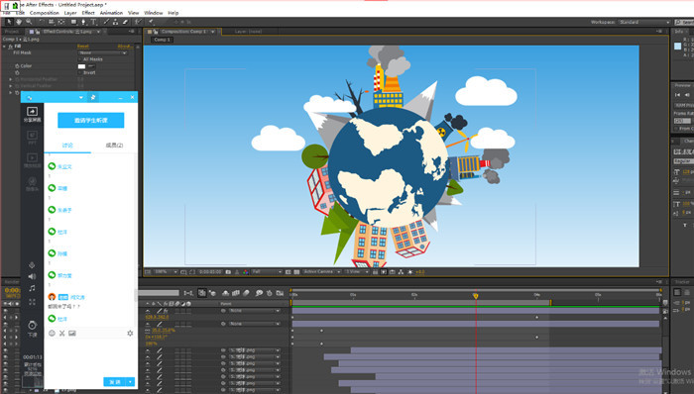Click the speaker volume icon in chat sidebar
This screenshot has width=694, height=394.
[32, 276]
